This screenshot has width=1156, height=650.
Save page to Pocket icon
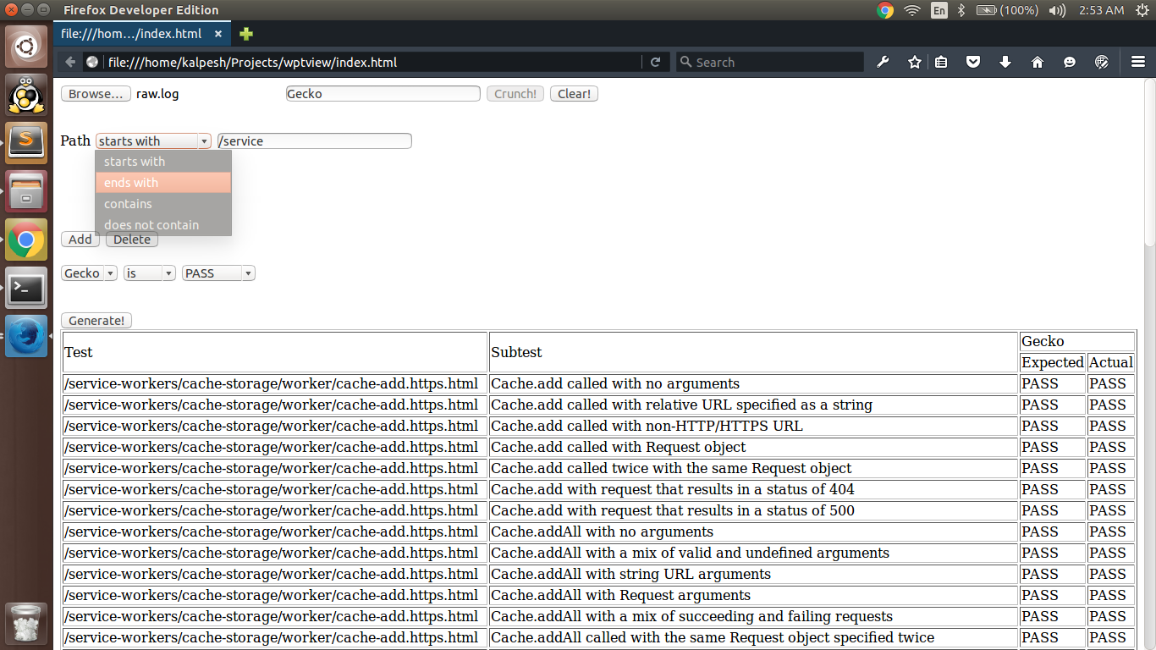click(x=973, y=62)
